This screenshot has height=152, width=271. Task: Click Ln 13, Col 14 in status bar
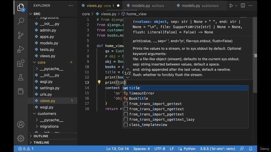pos(117,149)
